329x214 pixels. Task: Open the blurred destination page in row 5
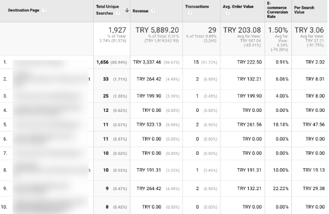tap(50, 124)
